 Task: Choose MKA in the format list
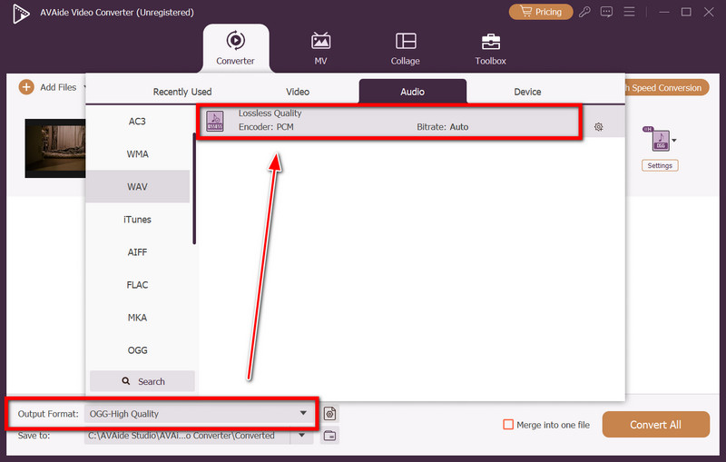[x=138, y=318]
